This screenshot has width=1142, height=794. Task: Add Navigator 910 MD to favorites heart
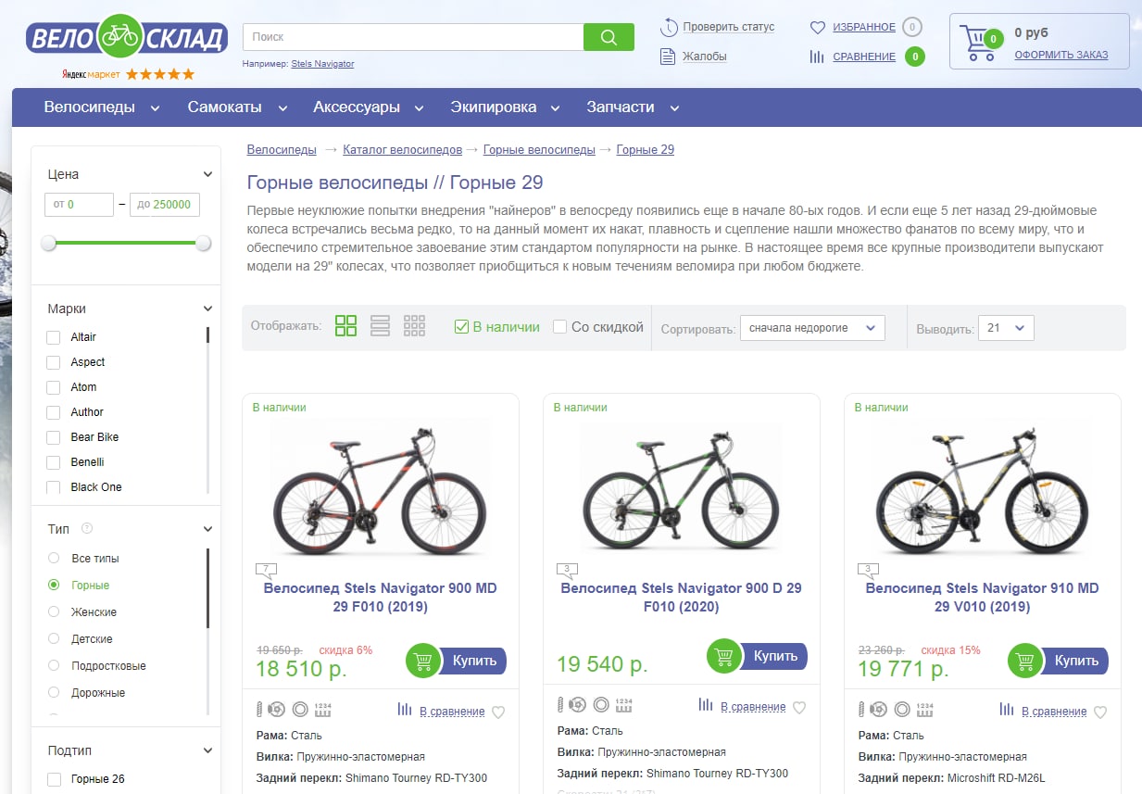1100,712
